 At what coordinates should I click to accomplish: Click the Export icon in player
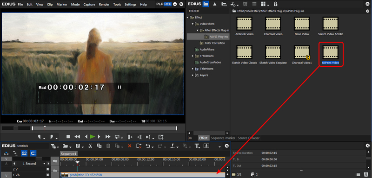[x=161, y=137]
